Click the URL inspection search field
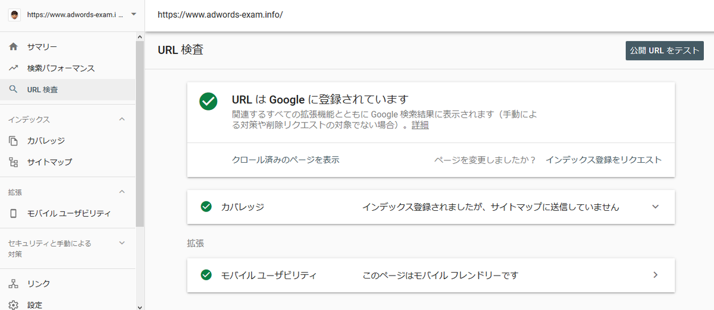Screen dimensions: 714x310 428,14
